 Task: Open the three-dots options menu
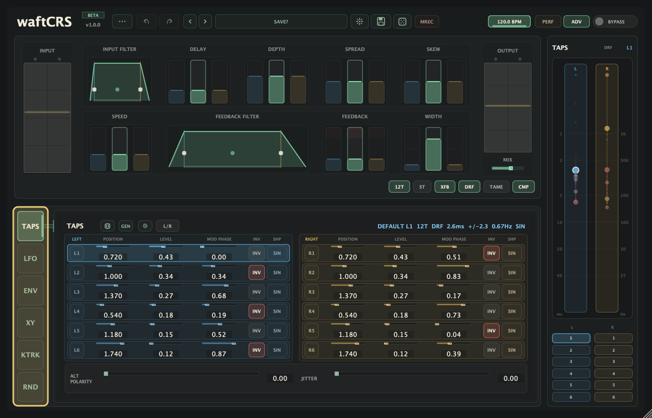click(122, 21)
